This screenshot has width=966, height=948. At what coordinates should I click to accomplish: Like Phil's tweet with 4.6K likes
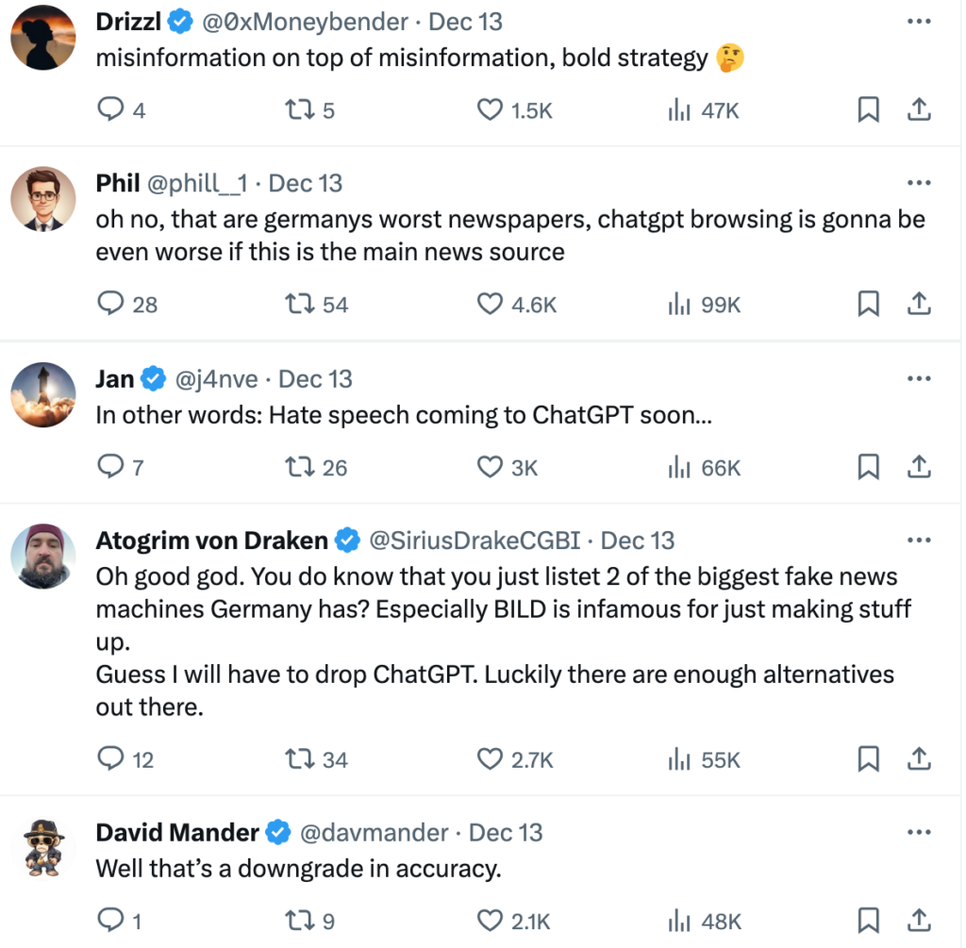pyautogui.click(x=491, y=305)
